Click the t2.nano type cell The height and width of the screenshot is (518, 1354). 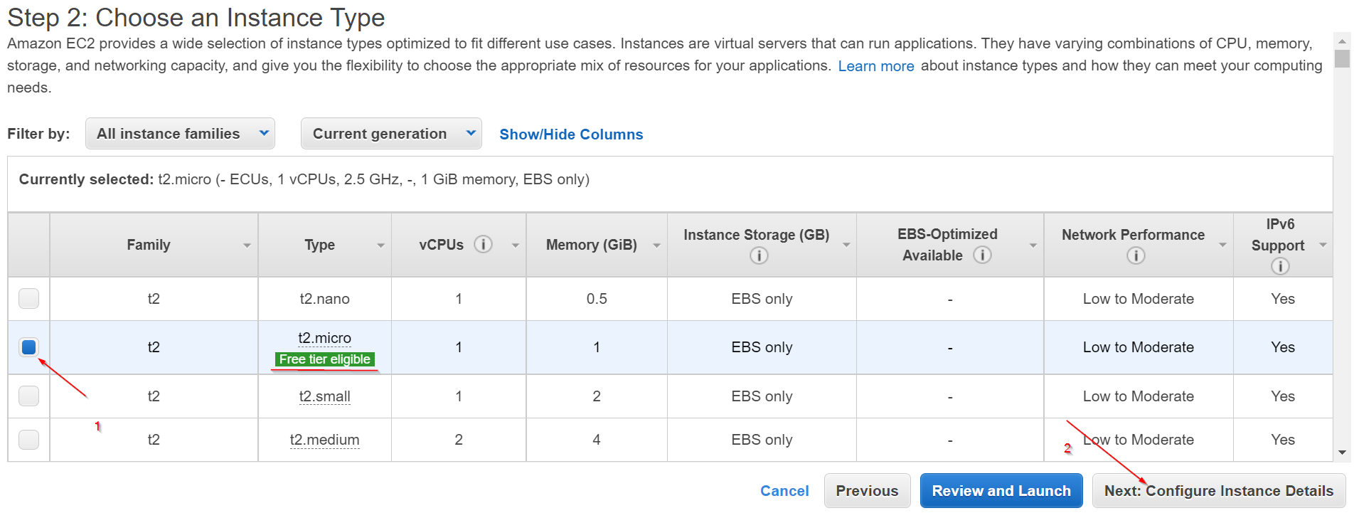pyautogui.click(x=324, y=299)
